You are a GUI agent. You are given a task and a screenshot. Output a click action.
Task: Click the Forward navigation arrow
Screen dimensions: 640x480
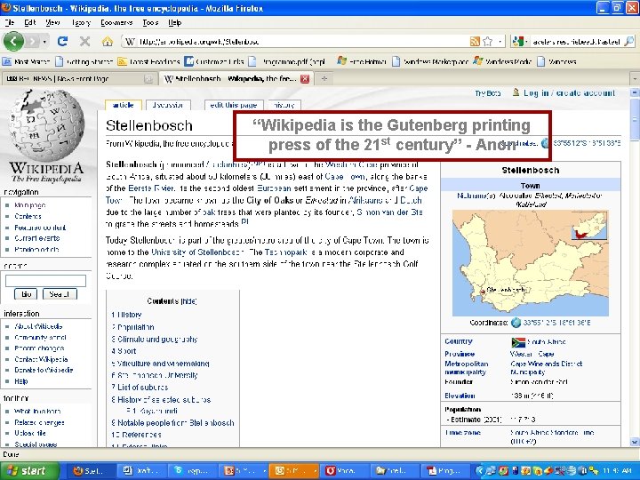point(33,41)
